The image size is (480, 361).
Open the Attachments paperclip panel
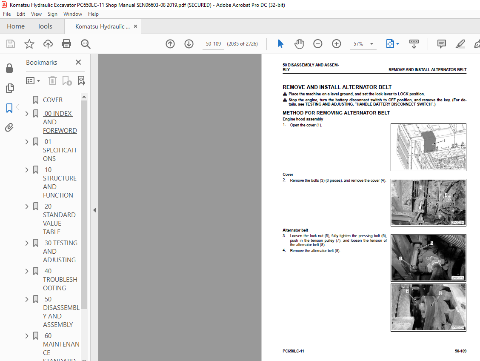point(9,127)
